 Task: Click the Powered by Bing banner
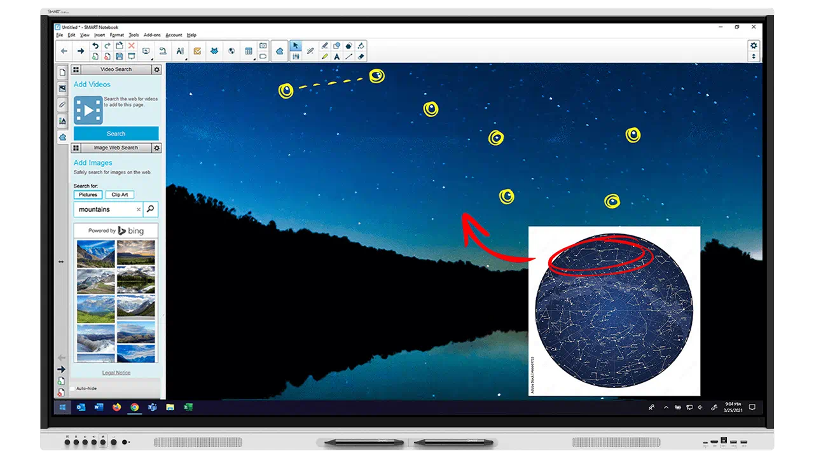116,230
